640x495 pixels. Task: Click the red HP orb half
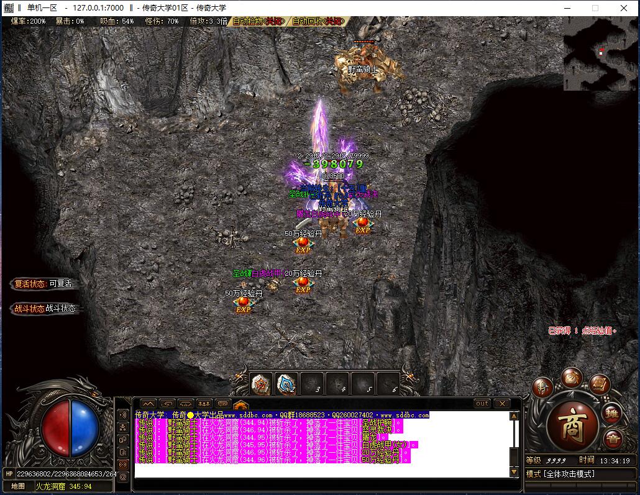click(55, 427)
